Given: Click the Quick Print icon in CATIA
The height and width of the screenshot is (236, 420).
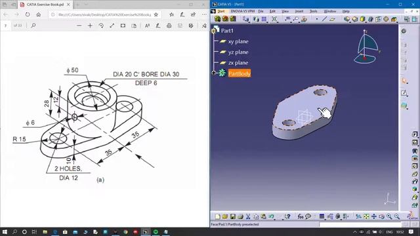Looking at the screenshot, I should pos(240,216).
